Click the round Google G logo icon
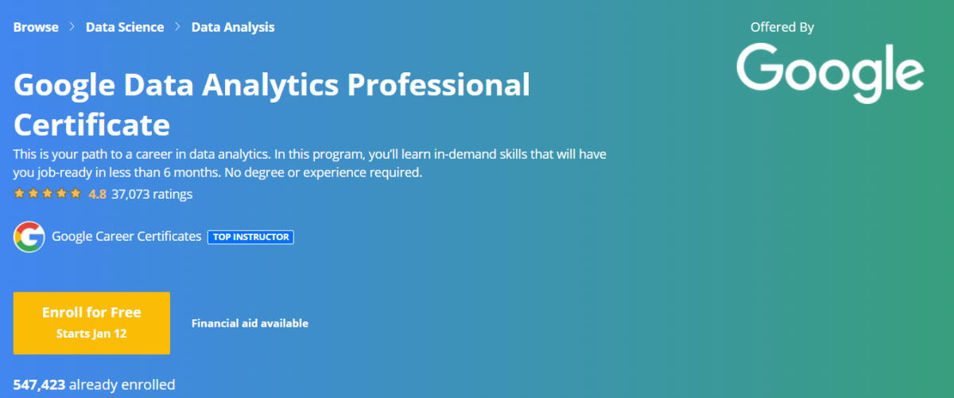This screenshot has width=954, height=398. point(29,237)
